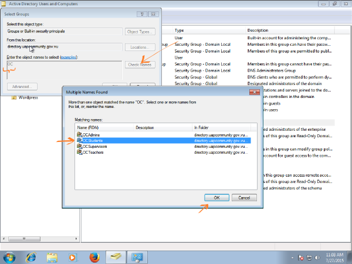This screenshot has height=264, width=352.
Task: Click the Advanced button in Select Groups
Action: pos(22,86)
